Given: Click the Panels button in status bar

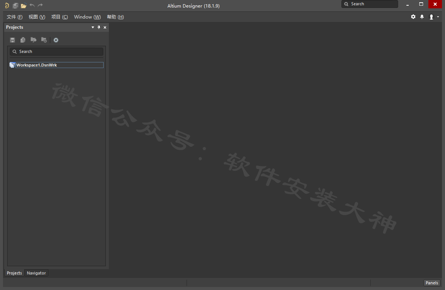Looking at the screenshot, I should tap(432, 282).
